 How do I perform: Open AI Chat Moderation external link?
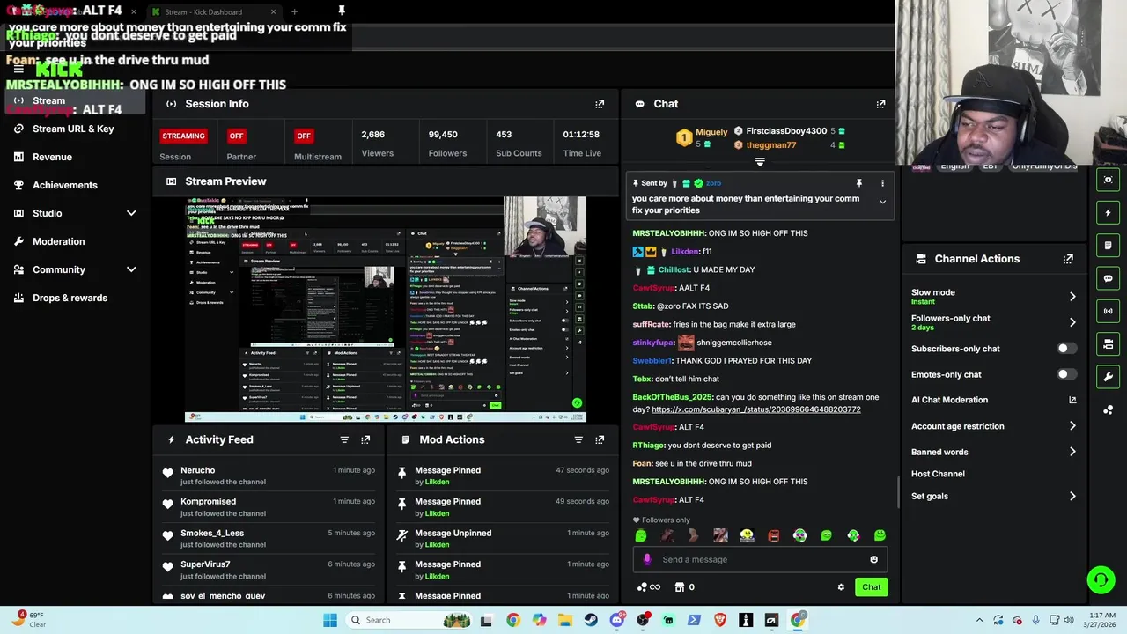(x=1072, y=400)
